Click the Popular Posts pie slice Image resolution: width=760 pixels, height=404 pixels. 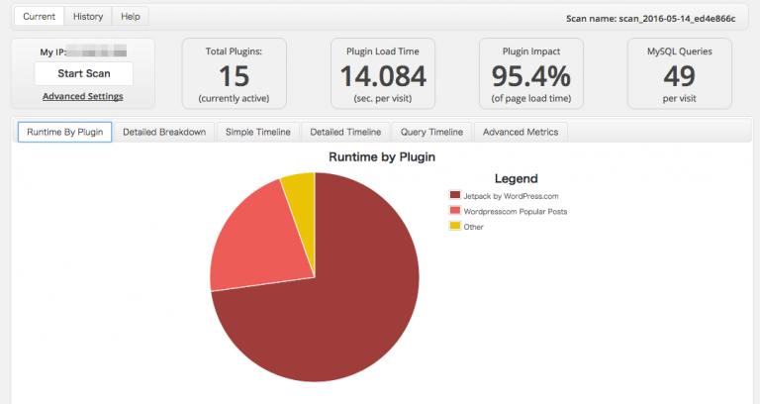pyautogui.click(x=257, y=243)
